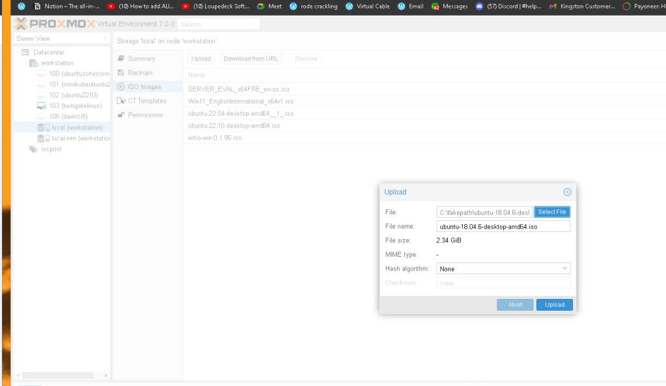666x386 pixels.
Task: Select virtio-win-0.1.96.iso row
Action: [x=424, y=138]
